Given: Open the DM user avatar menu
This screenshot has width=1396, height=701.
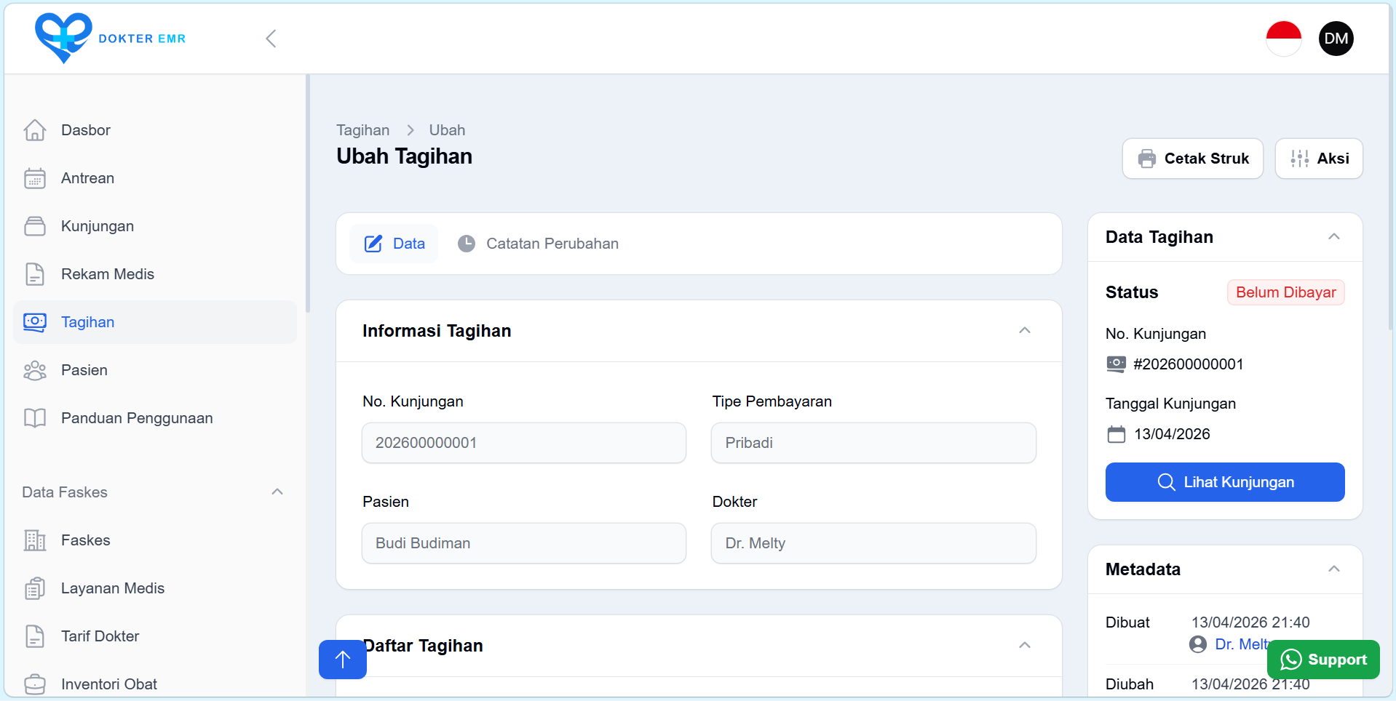Looking at the screenshot, I should coord(1336,39).
